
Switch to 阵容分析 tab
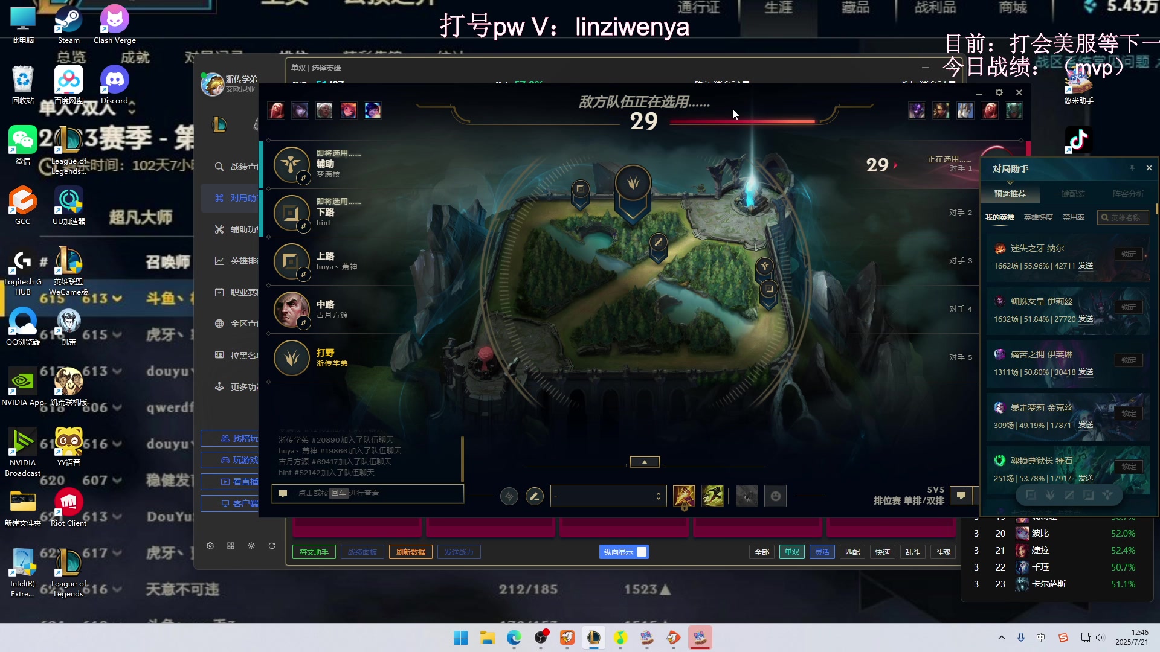click(1129, 194)
